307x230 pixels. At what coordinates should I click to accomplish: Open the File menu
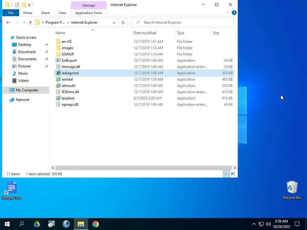[x=11, y=13]
